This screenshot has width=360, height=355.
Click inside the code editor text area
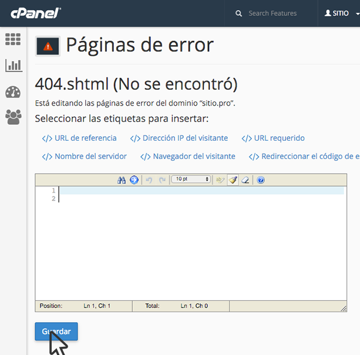(200, 246)
